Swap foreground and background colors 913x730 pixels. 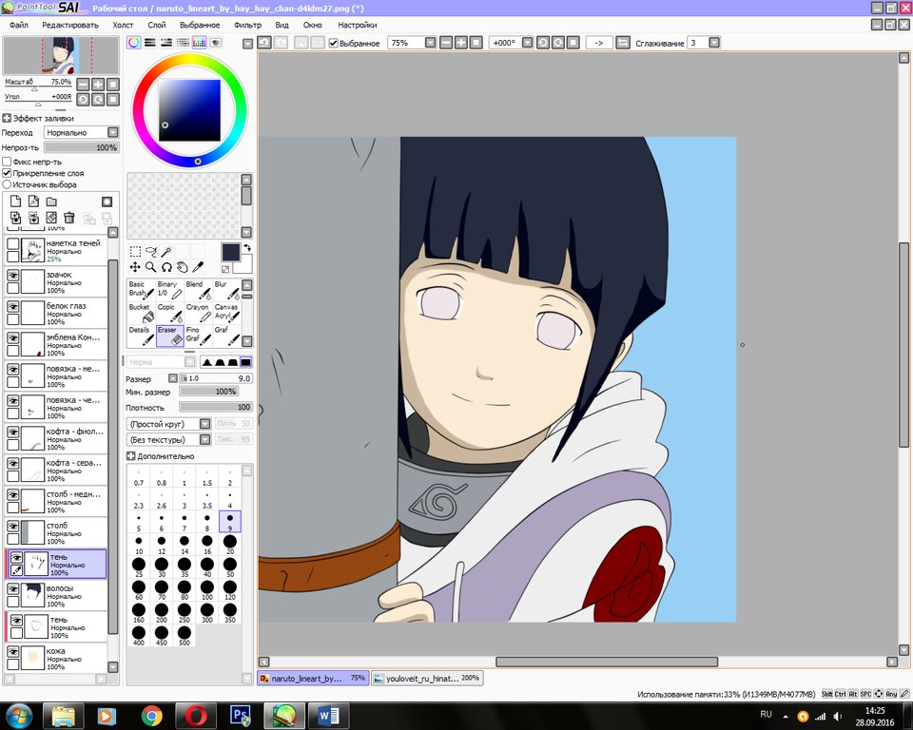[247, 248]
